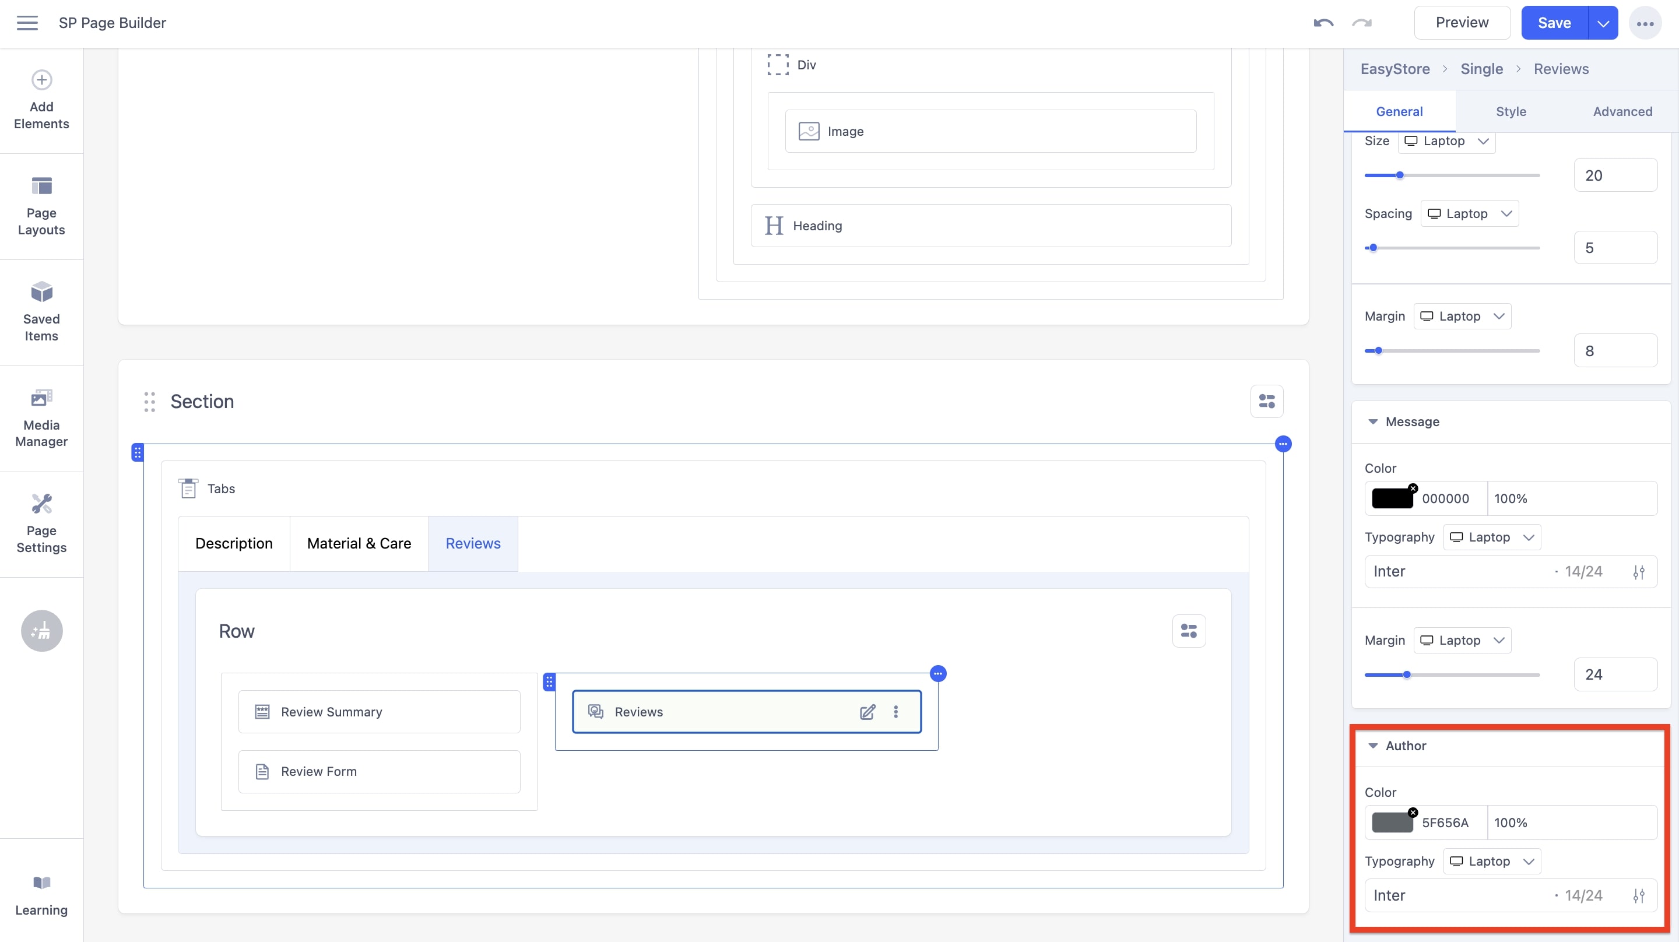
Task: Open the Reviews element three-dot menu
Action: (896, 712)
